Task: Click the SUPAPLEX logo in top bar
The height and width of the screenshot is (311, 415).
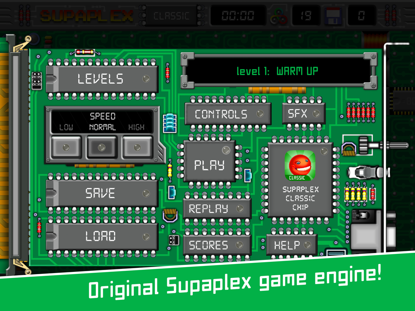Action: point(86,16)
